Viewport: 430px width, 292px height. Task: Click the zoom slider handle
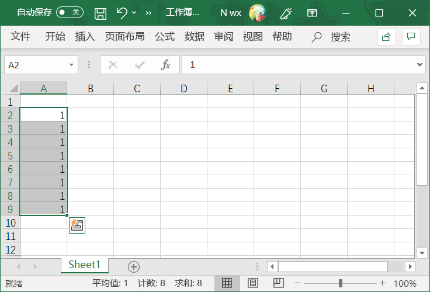[x=341, y=283]
